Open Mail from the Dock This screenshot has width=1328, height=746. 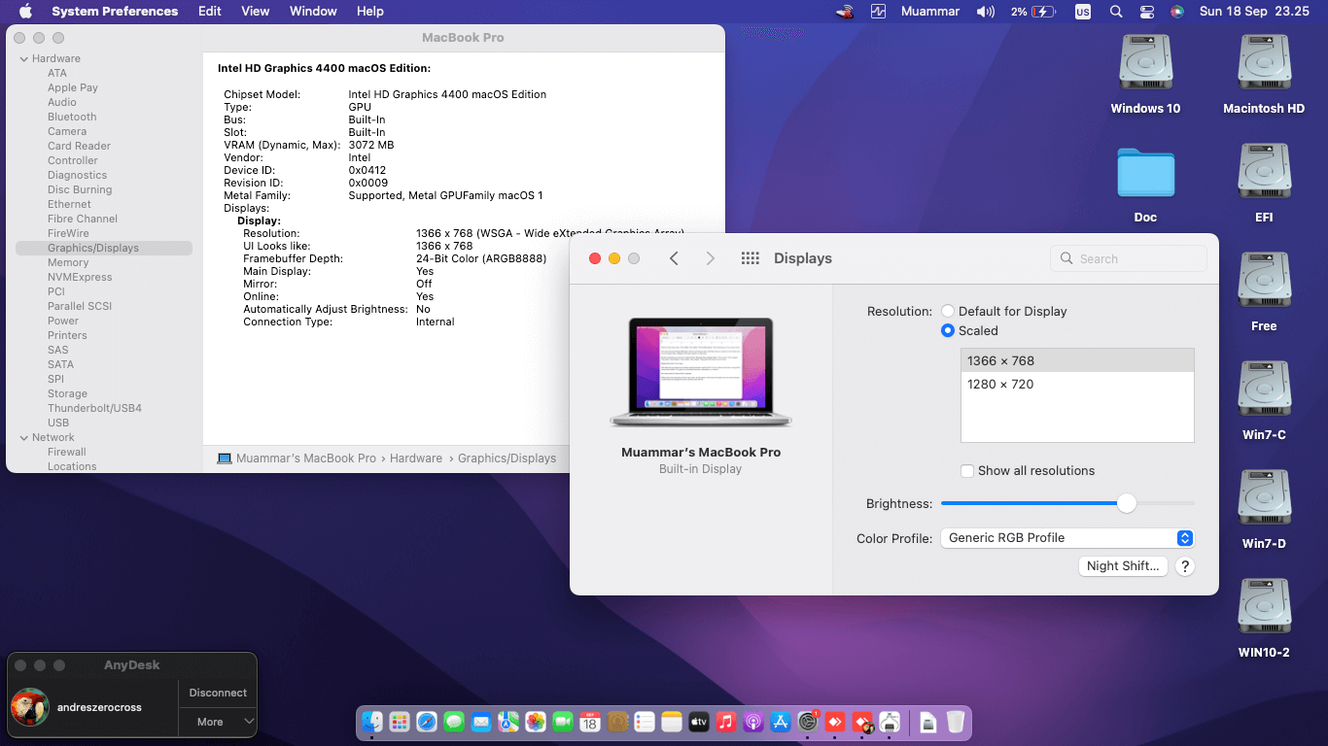click(x=481, y=722)
